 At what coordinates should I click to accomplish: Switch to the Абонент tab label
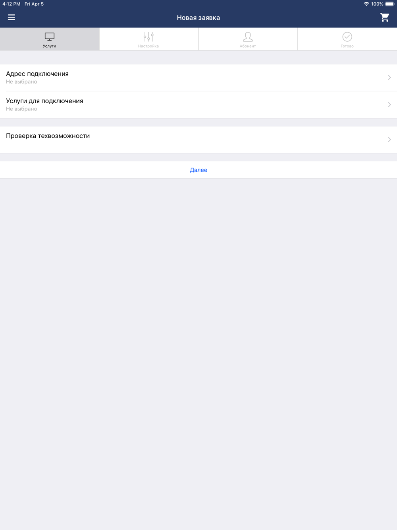click(248, 46)
